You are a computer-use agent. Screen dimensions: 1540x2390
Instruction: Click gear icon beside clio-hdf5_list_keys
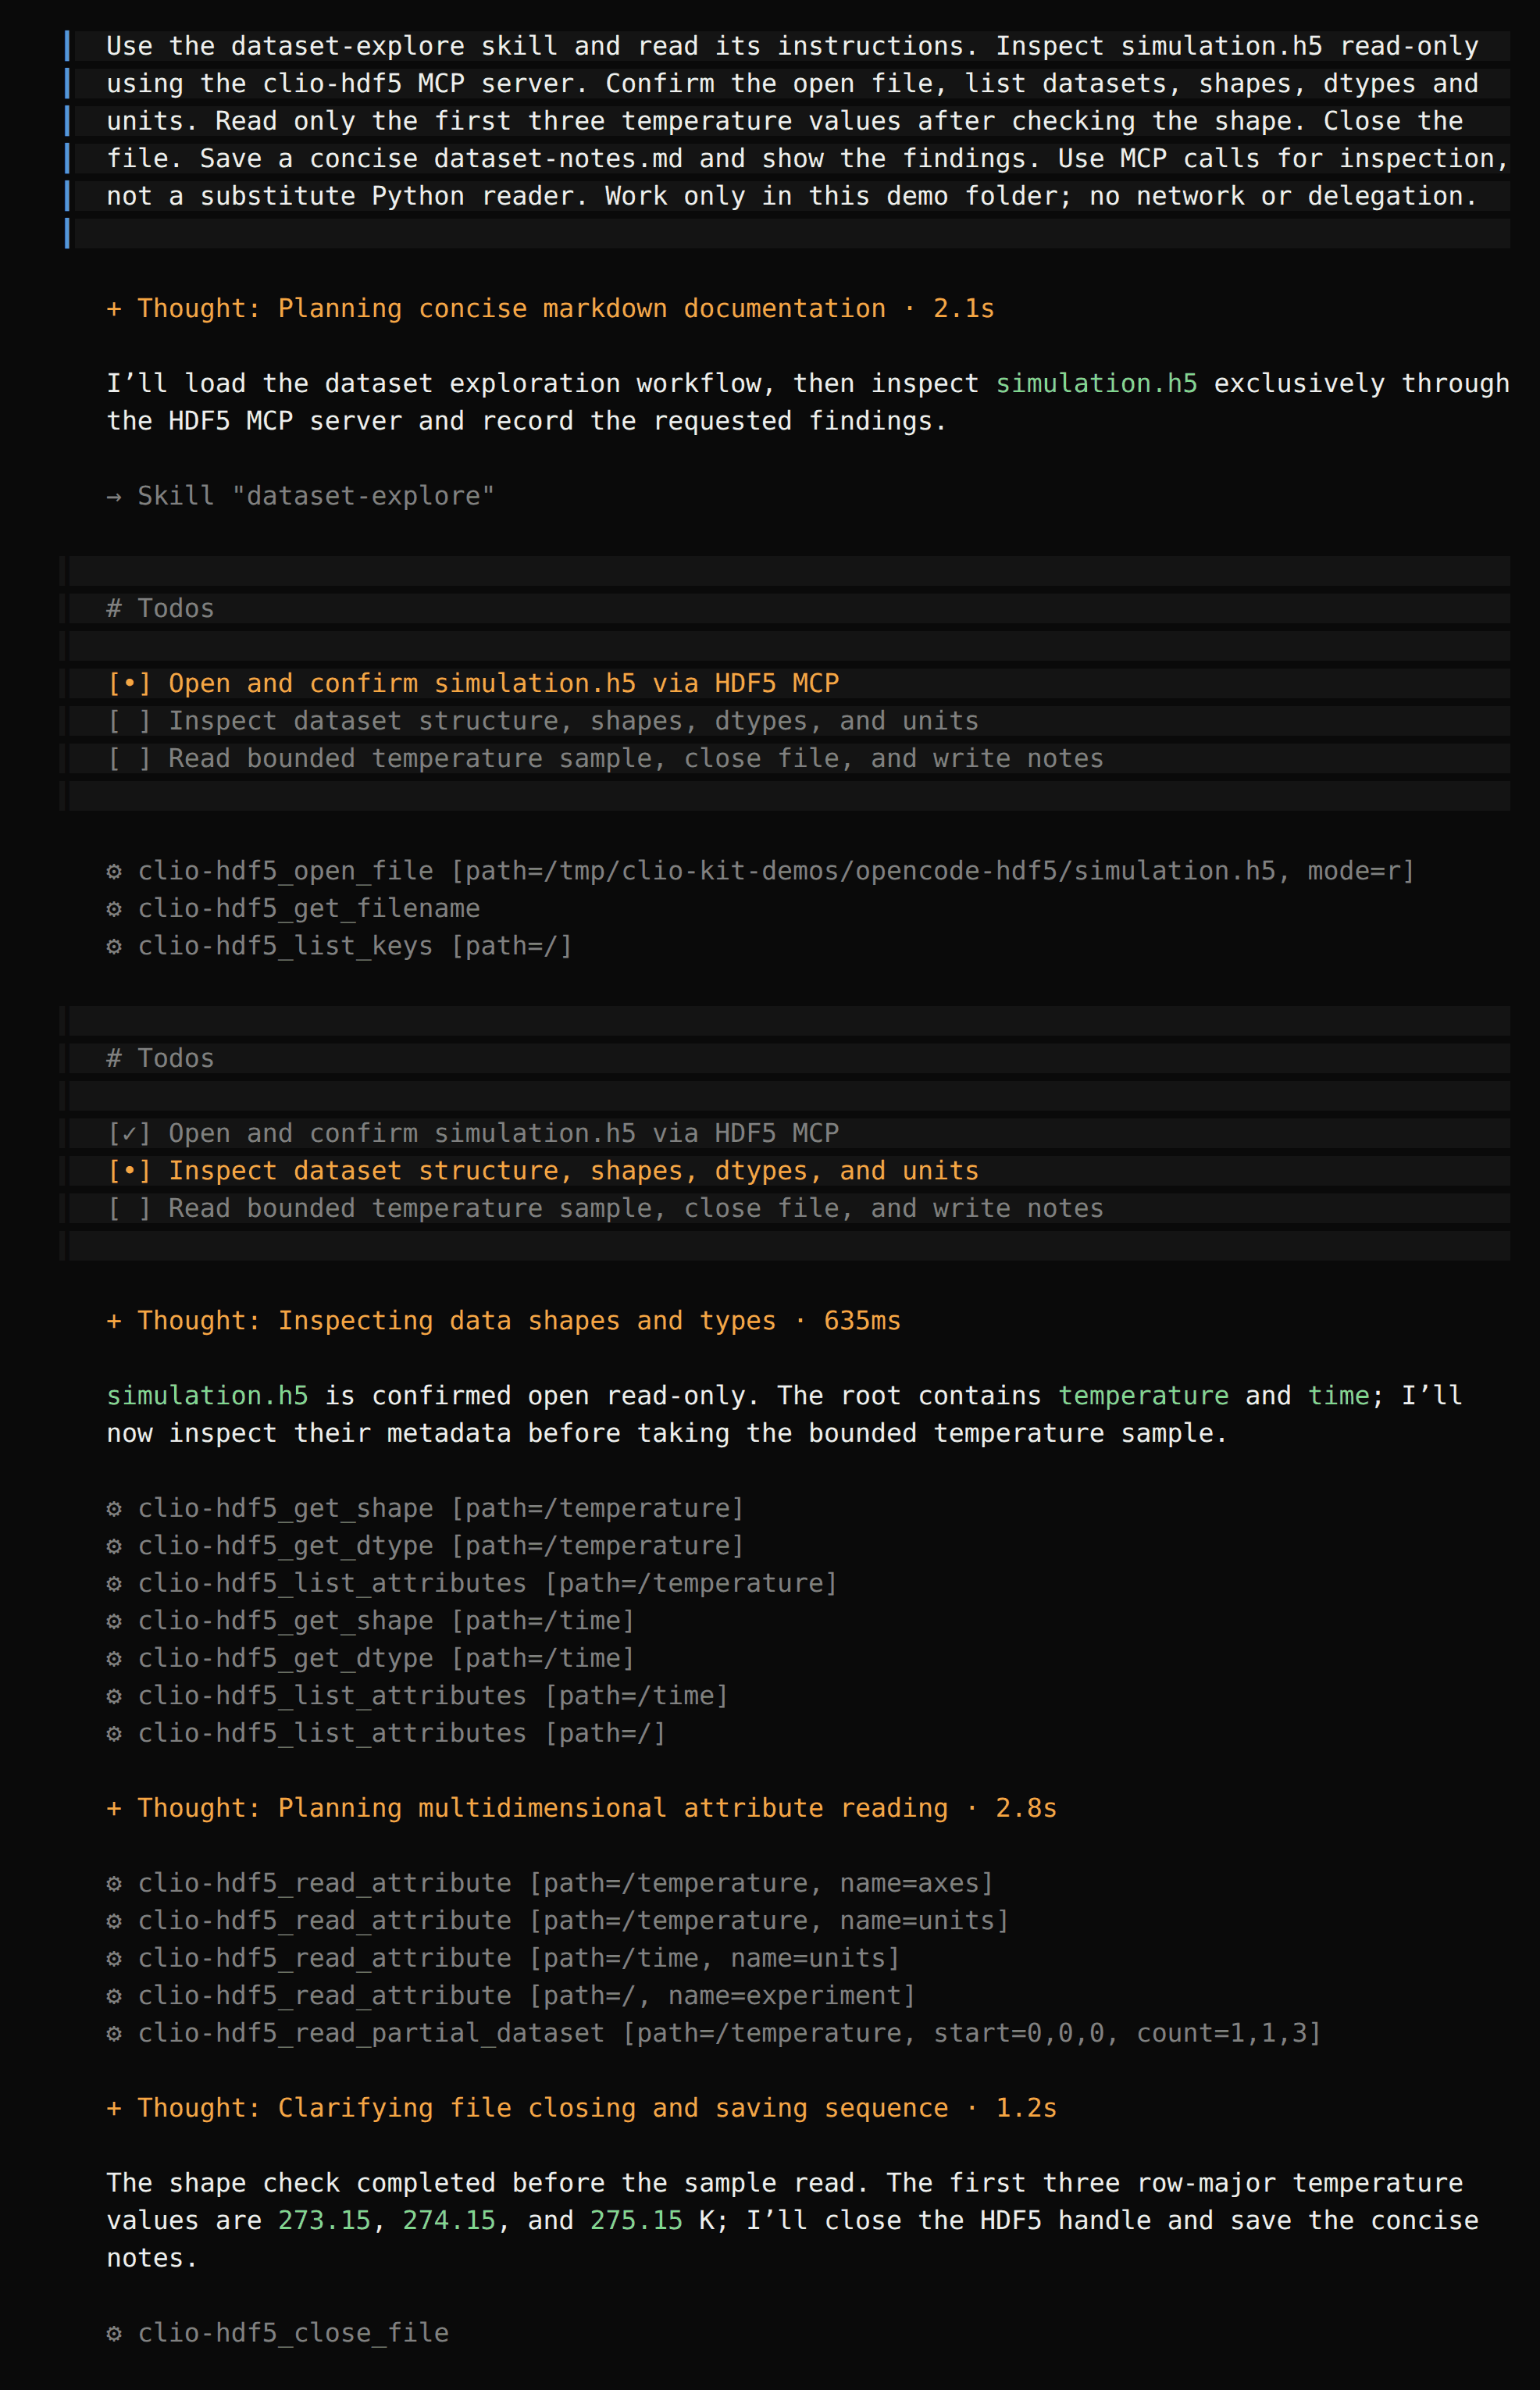[114, 946]
